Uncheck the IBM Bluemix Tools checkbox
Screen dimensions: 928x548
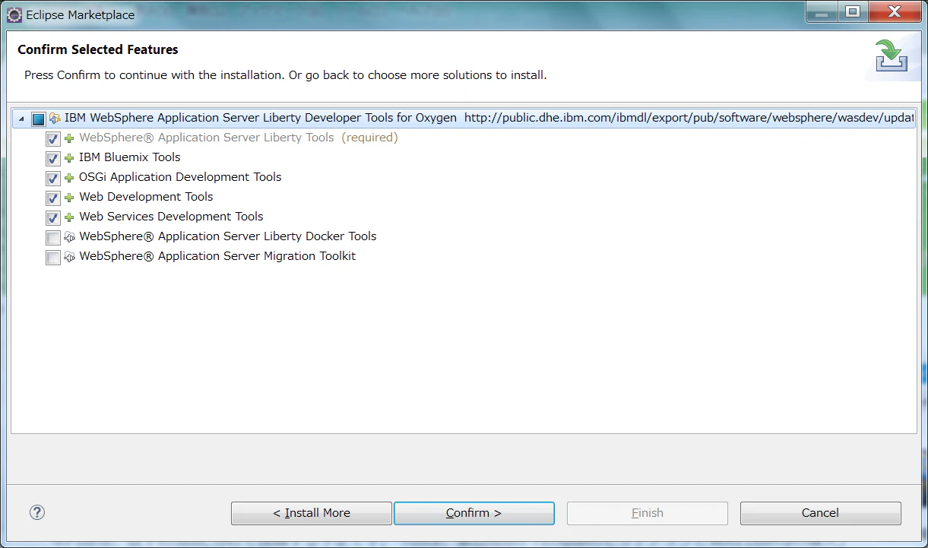coord(53,159)
